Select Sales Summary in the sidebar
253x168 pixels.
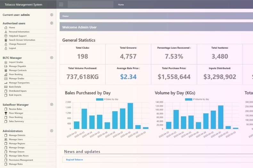coord(16,121)
